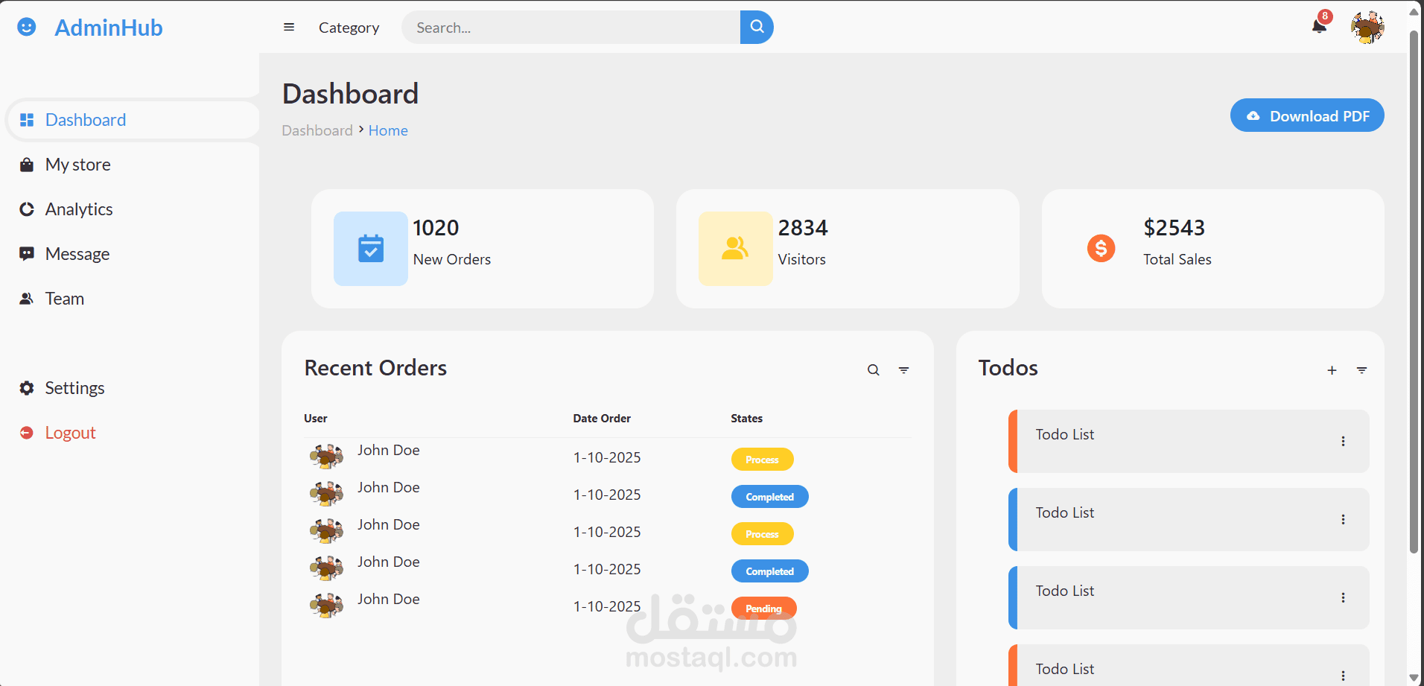The width and height of the screenshot is (1424, 686).
Task: Go to Analytics in the sidebar
Action: tap(133, 209)
